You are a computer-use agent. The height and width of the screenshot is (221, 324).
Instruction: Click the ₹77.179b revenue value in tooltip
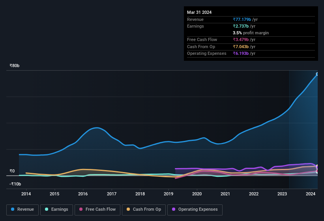pyautogui.click(x=242, y=19)
